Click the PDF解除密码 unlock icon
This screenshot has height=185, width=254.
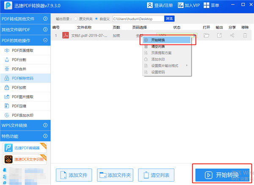[x=7, y=78]
